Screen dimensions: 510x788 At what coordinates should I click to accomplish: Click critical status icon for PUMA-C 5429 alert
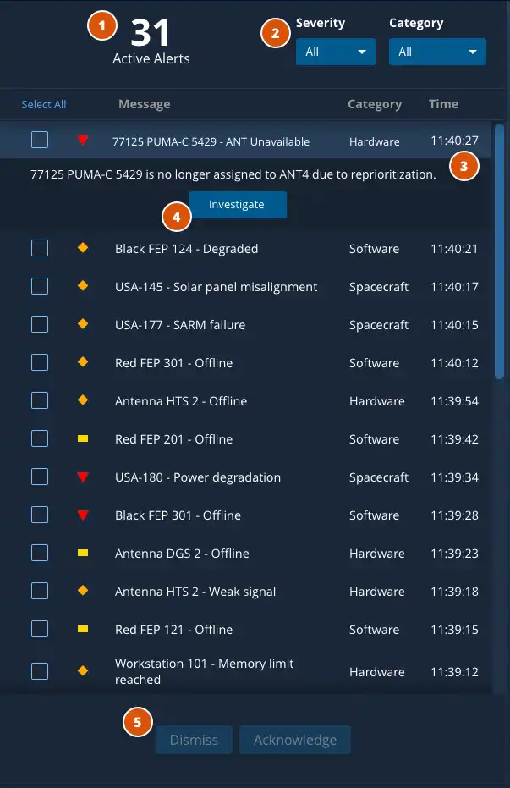(83, 141)
